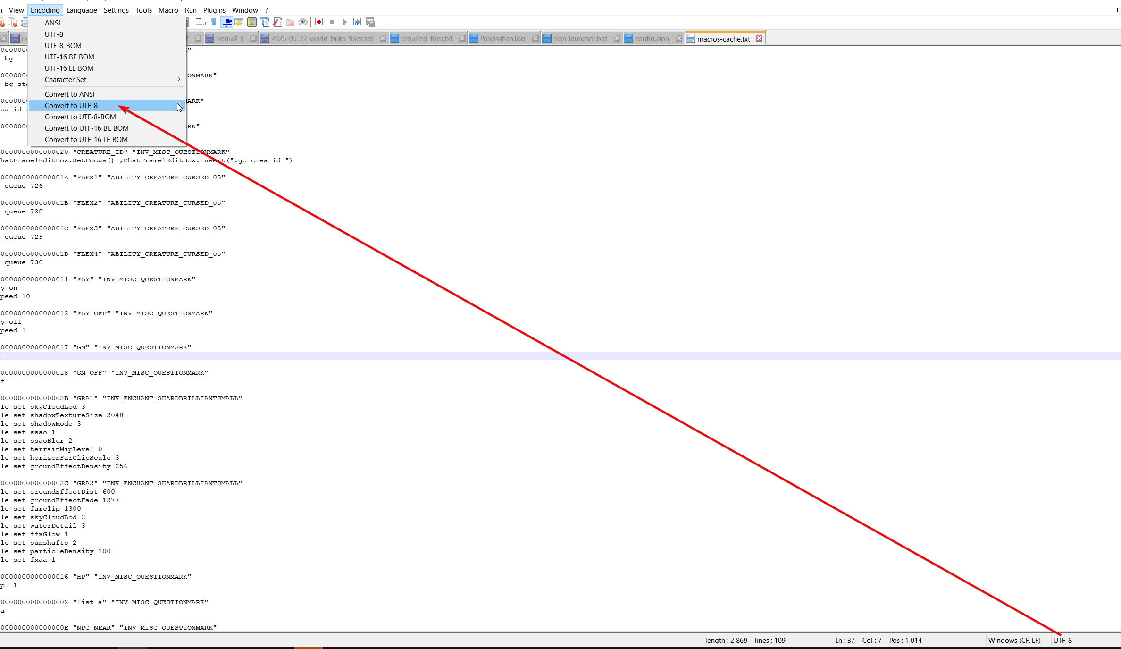1121x649 pixels.
Task: Choose ANSI encoding
Action: click(107, 23)
